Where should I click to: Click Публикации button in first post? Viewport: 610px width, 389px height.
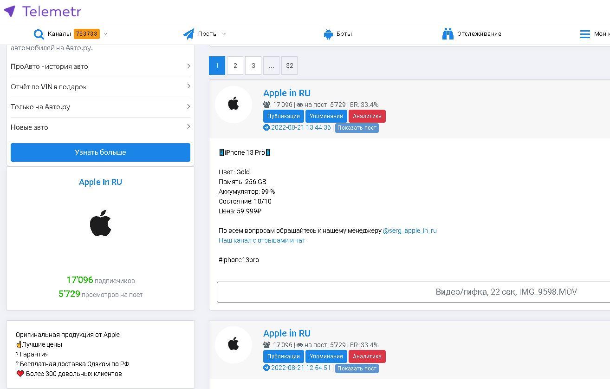coord(284,116)
